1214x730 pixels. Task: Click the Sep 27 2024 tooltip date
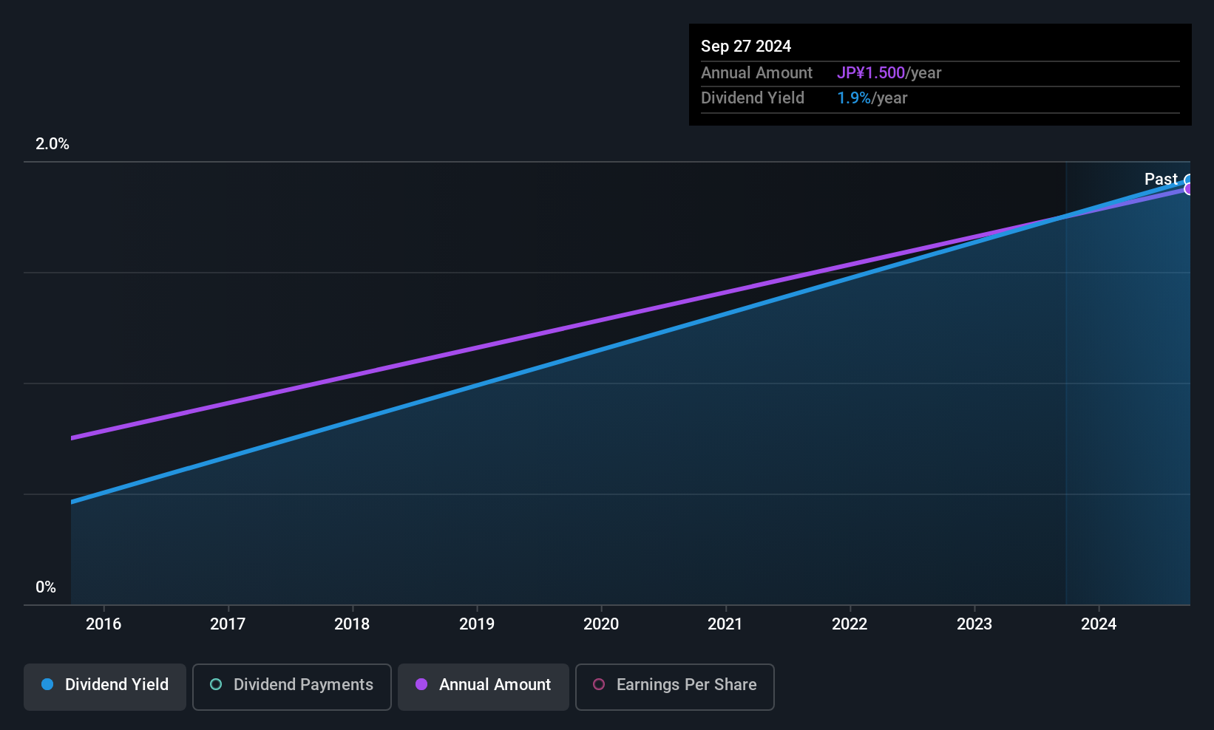pyautogui.click(x=746, y=47)
